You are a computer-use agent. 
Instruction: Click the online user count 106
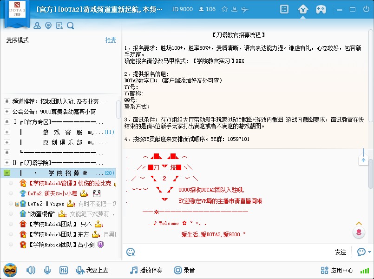pos(207,9)
